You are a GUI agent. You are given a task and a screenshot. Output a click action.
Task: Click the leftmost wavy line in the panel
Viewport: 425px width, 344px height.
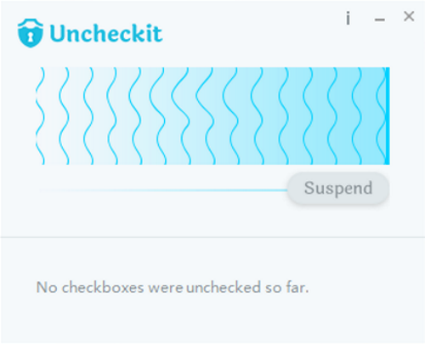40,116
